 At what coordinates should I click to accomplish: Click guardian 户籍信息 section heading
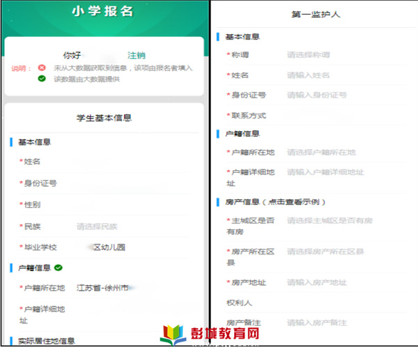(x=242, y=134)
